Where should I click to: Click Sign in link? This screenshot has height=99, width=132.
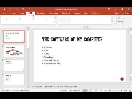click(x=117, y=13)
